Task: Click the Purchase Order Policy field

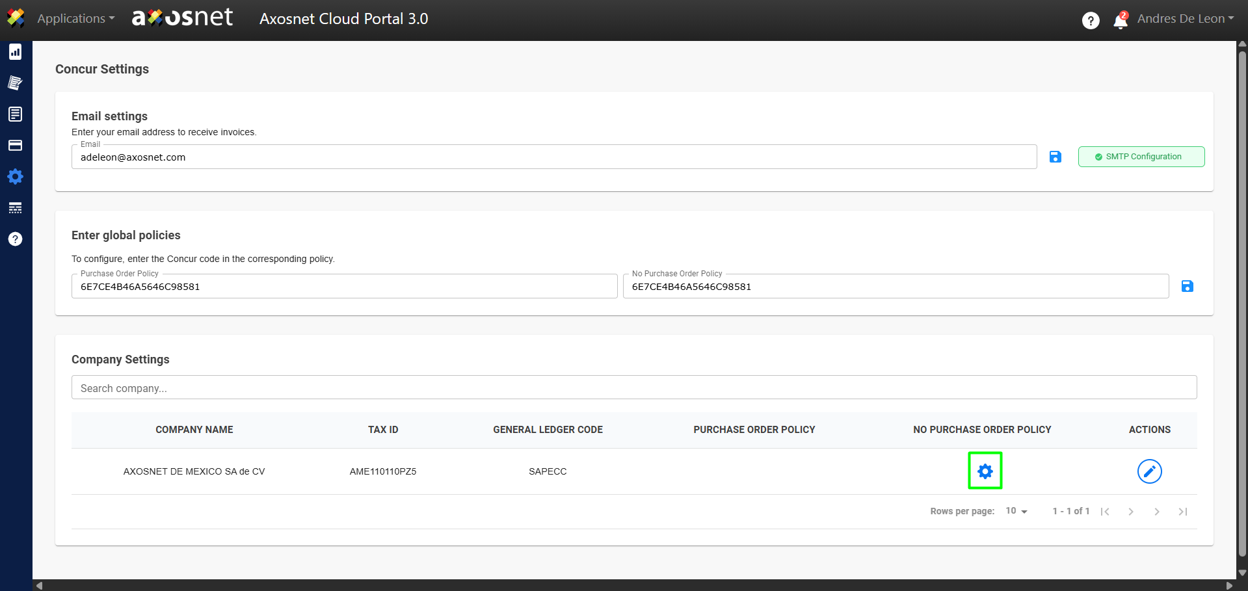Action: [x=344, y=286]
